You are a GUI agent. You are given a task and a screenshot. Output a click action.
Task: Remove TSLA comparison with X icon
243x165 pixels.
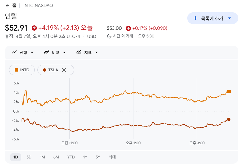(x=64, y=70)
